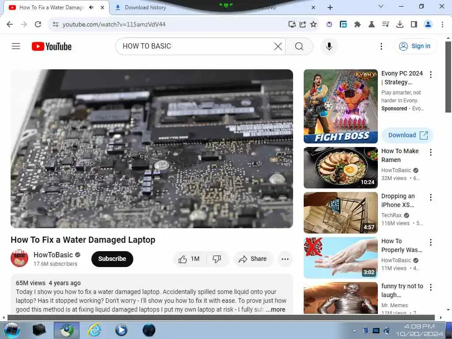Go back with the browser back arrow
Image resolution: width=452 pixels, height=339 pixels.
pos(10,24)
